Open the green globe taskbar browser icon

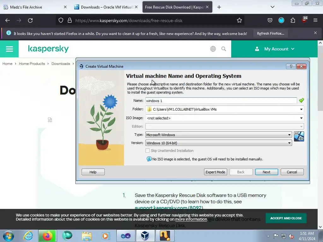coord(67,236)
